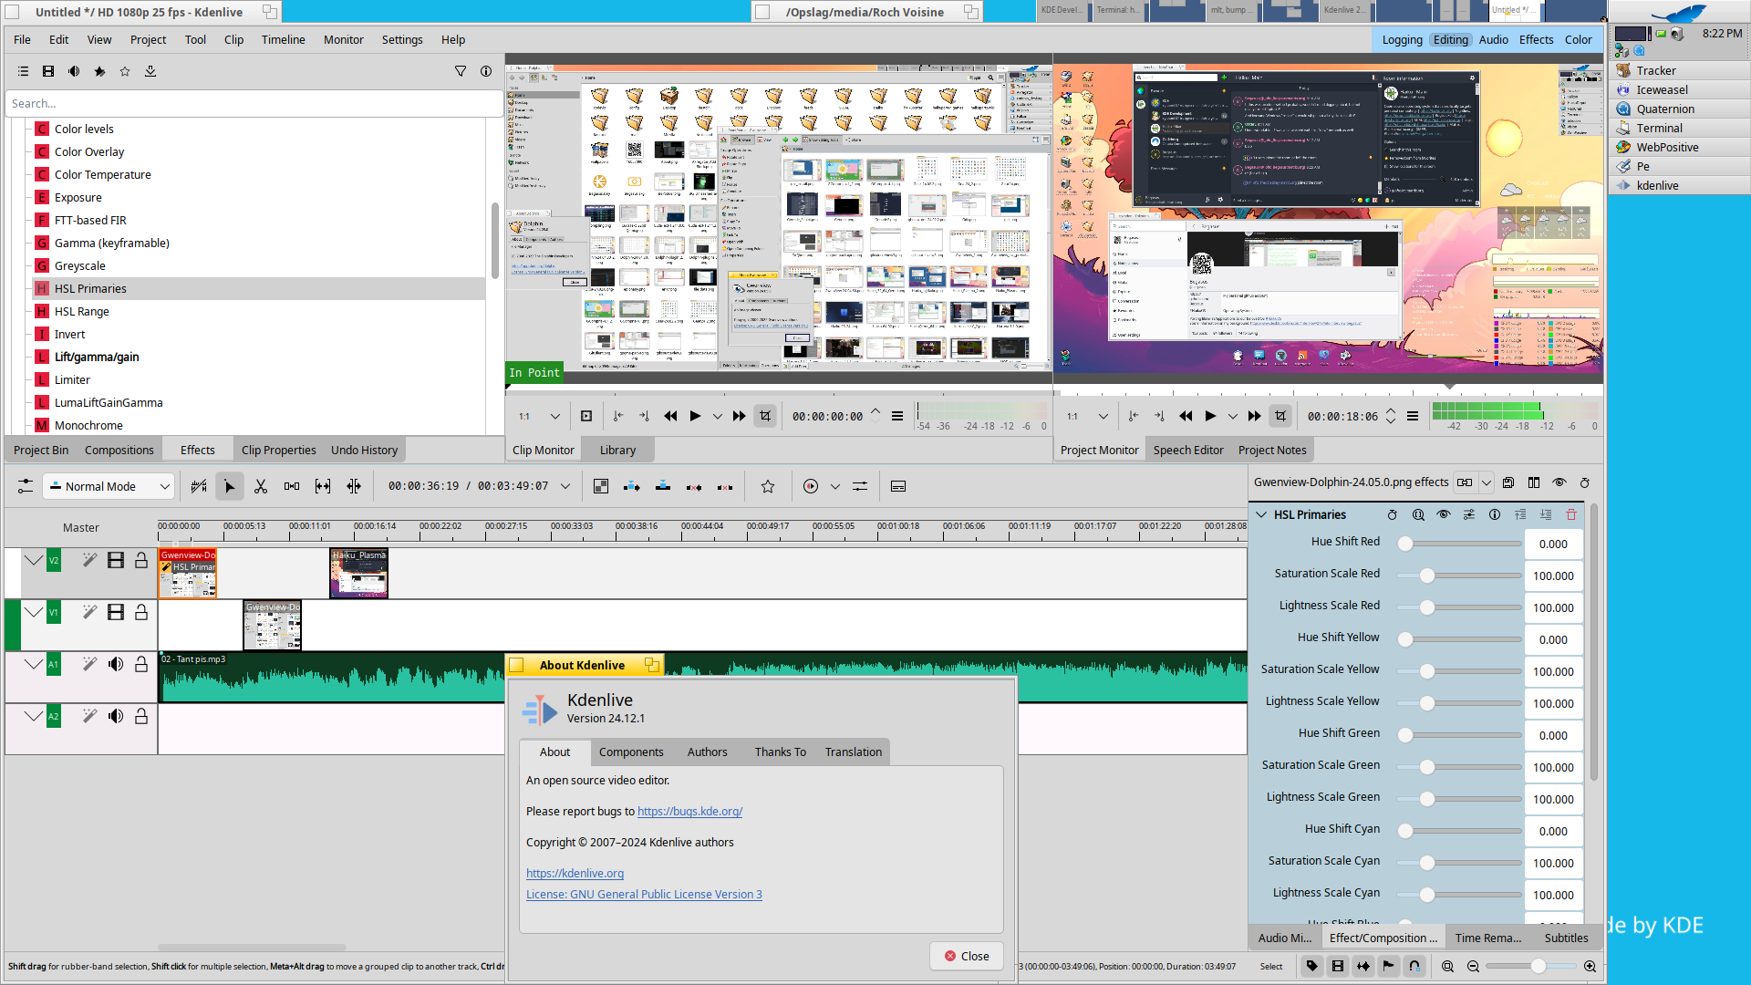Hide the V2 video track
1751x985 pixels.
(x=116, y=560)
